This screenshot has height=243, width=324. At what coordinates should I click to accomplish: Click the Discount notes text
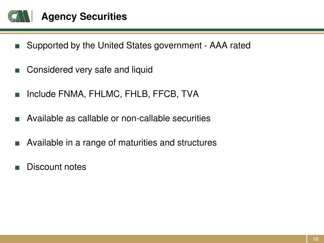pos(56,167)
